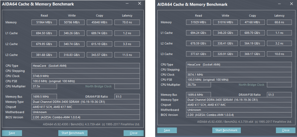
Task: Select empty CPU Stepping field in right window
Action: [x=239, y=70]
